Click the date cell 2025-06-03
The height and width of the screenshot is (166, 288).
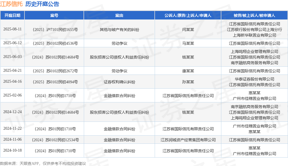12,57
